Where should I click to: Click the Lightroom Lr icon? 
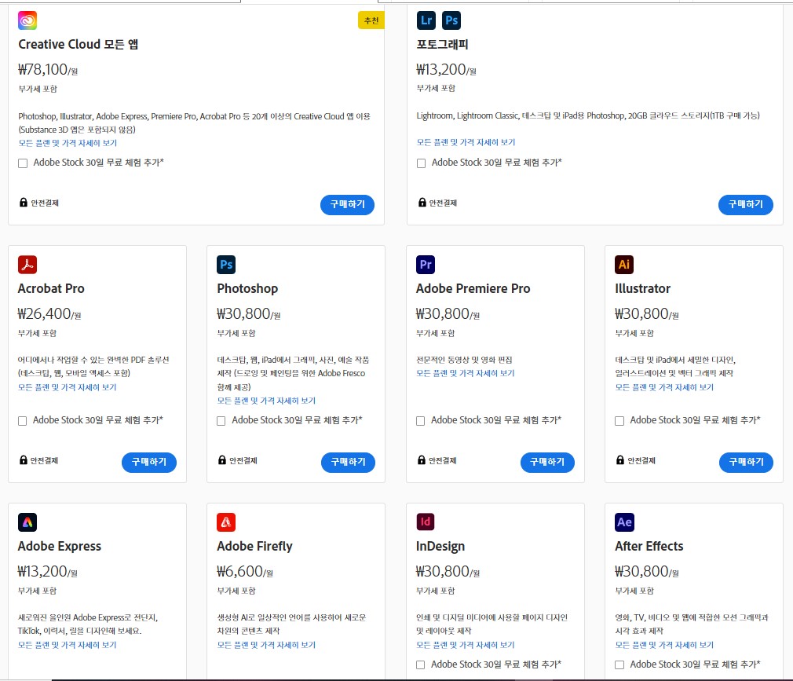pos(426,20)
